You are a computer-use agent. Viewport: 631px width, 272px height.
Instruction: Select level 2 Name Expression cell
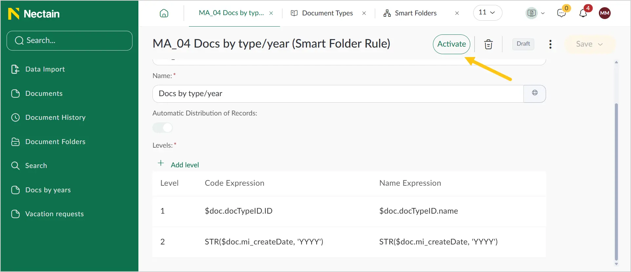[x=438, y=242]
